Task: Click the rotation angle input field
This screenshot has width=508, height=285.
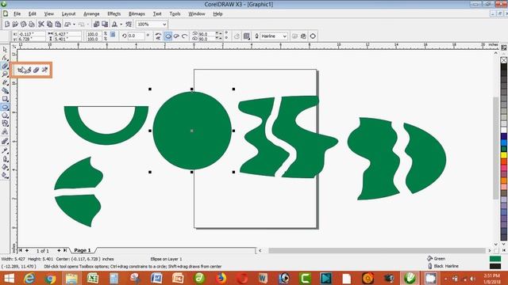Action: [137, 36]
